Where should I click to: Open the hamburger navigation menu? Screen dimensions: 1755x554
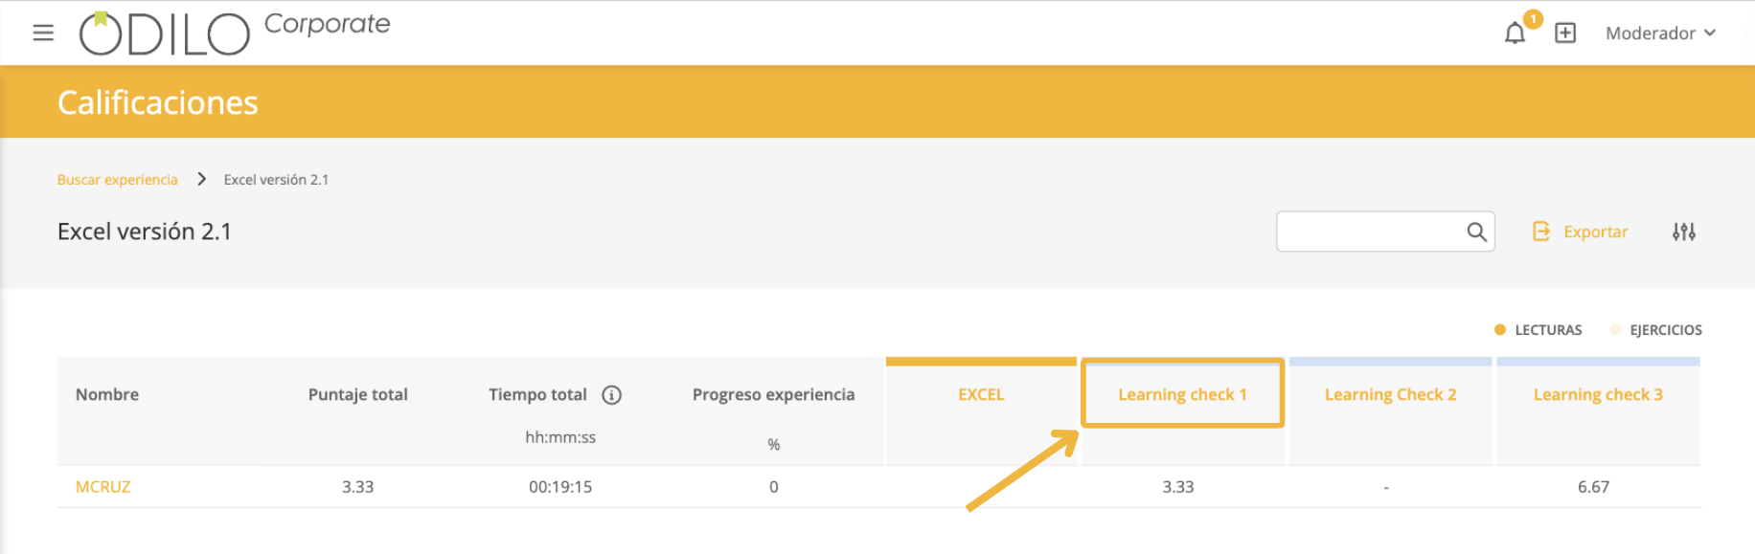coord(43,33)
